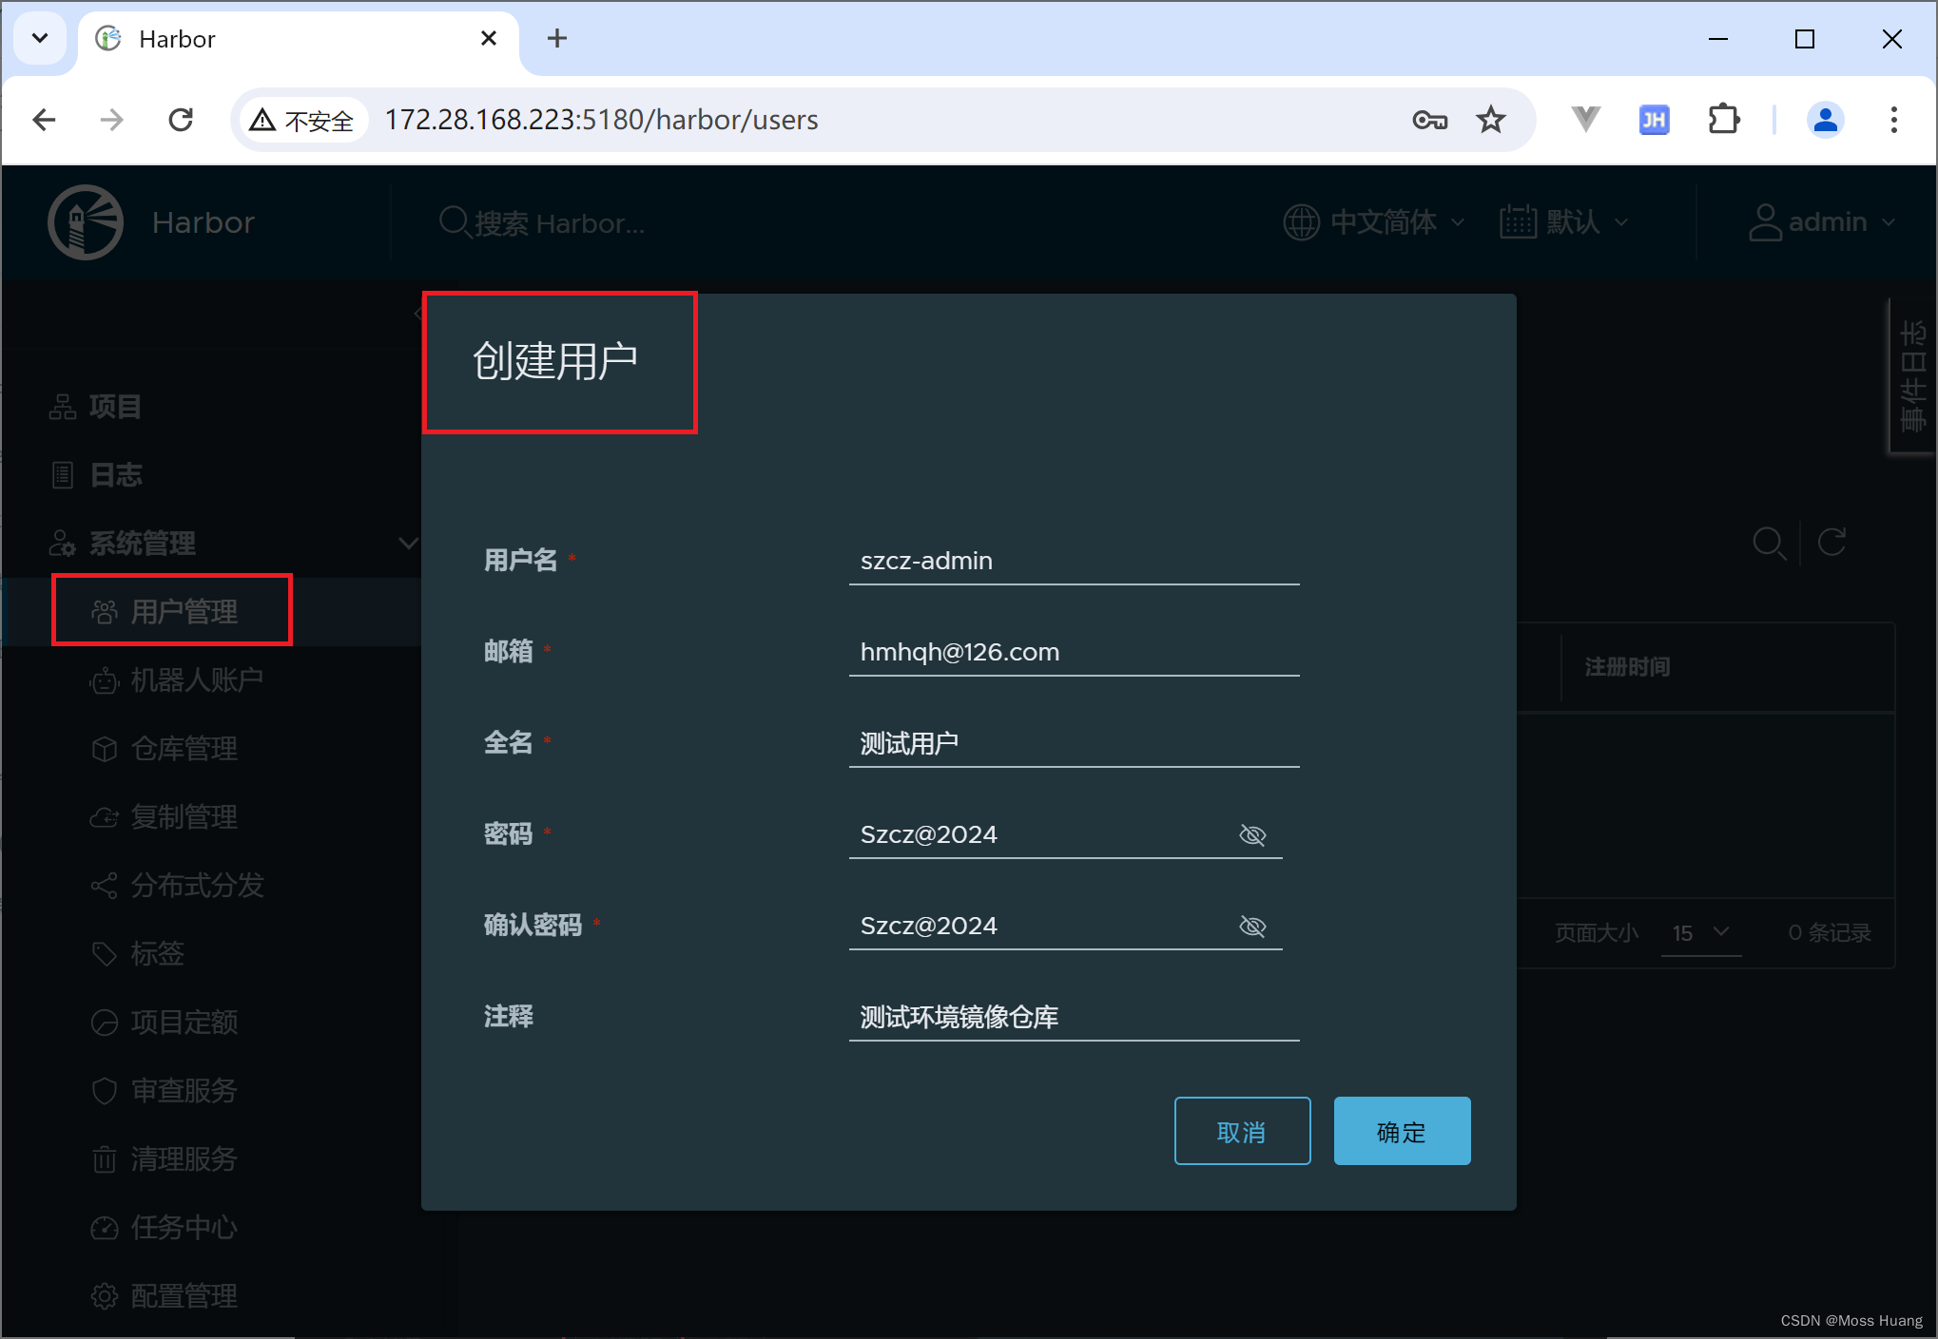This screenshot has height=1339, width=1938.
Task: Open Chrome profile avatar
Action: (1825, 120)
